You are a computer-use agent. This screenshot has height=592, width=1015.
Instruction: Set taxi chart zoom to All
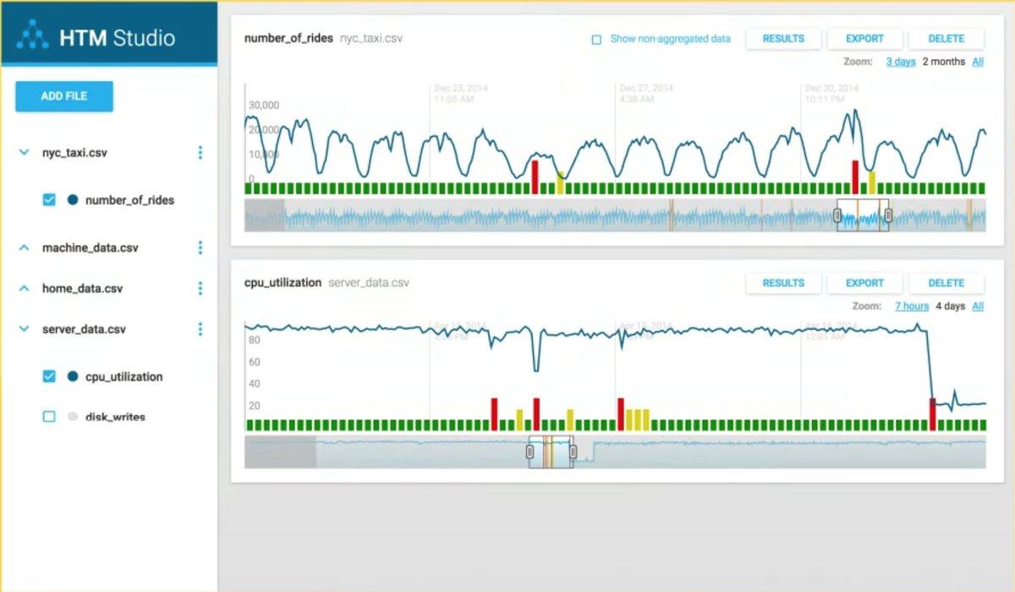[978, 62]
